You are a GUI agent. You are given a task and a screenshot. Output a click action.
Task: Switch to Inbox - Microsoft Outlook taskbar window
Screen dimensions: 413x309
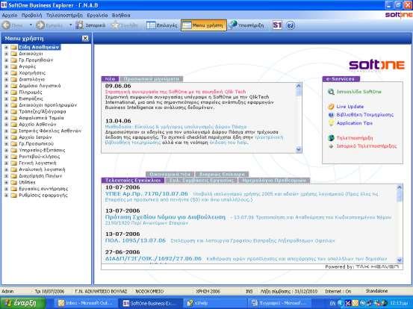(85, 303)
